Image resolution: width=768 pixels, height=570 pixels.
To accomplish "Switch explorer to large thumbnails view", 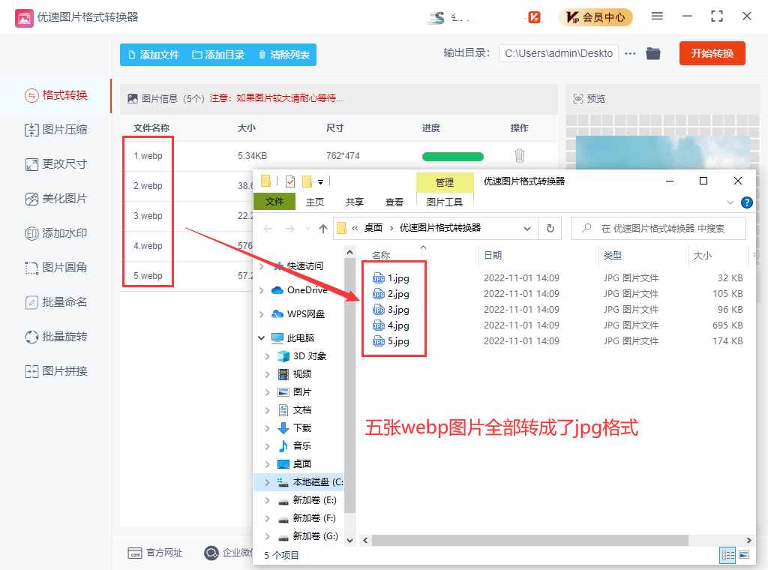I will 745,555.
